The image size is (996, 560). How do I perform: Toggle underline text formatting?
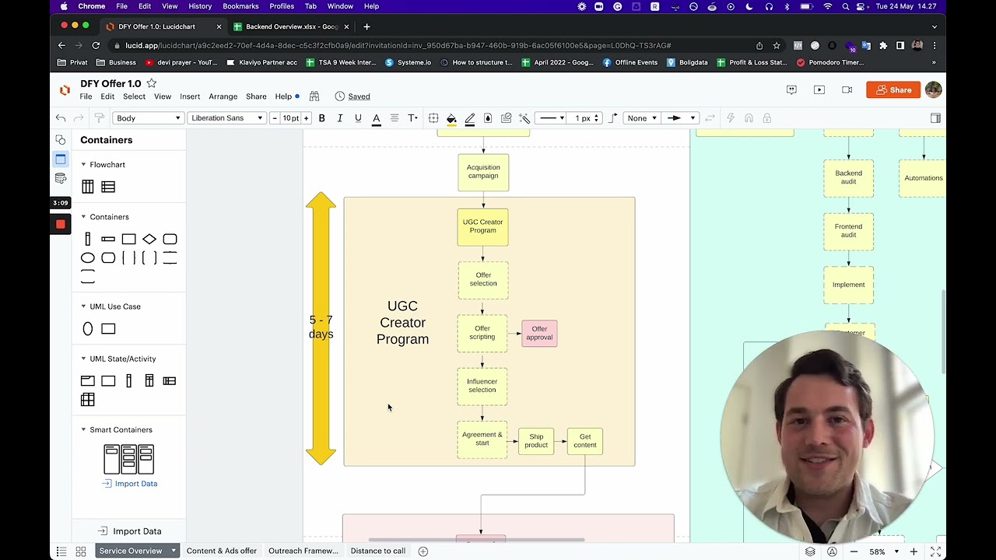click(358, 118)
